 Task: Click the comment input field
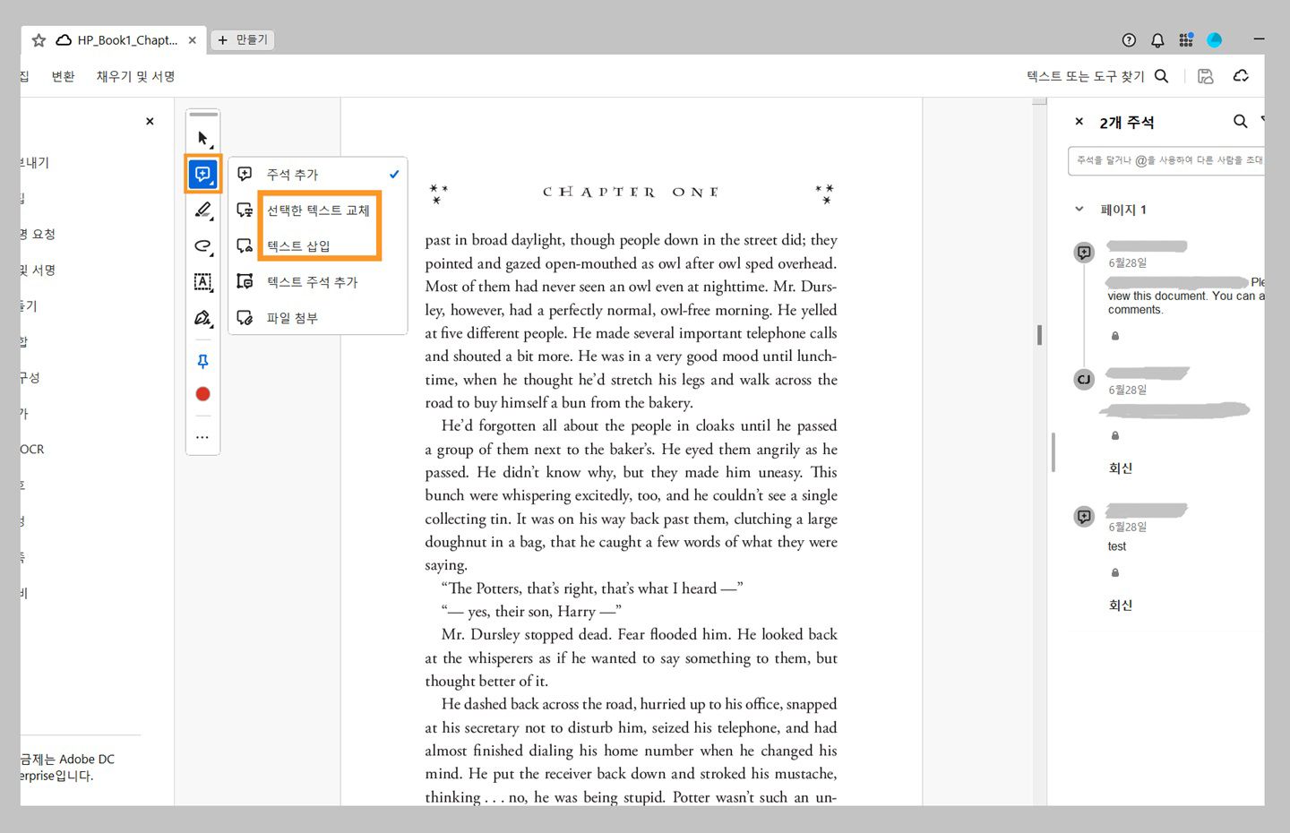[x=1166, y=160]
